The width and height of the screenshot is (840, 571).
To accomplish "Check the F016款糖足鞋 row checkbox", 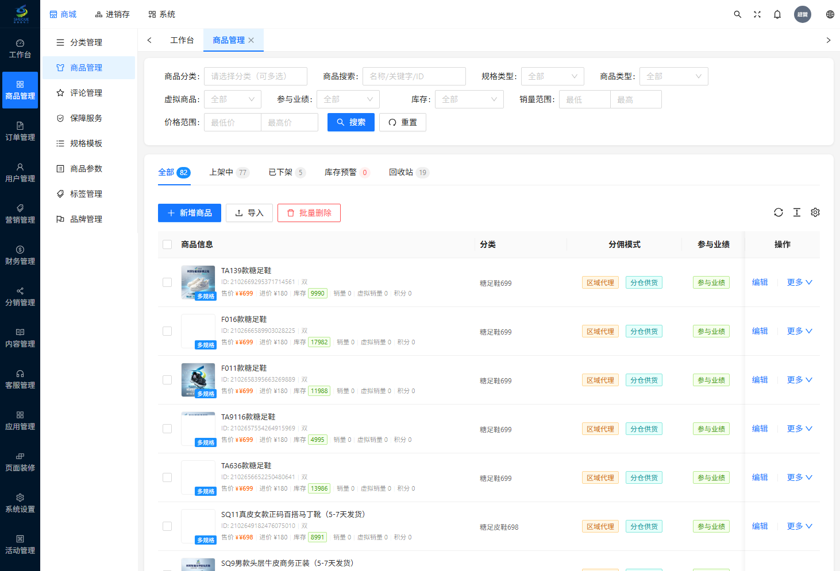I will tap(167, 331).
